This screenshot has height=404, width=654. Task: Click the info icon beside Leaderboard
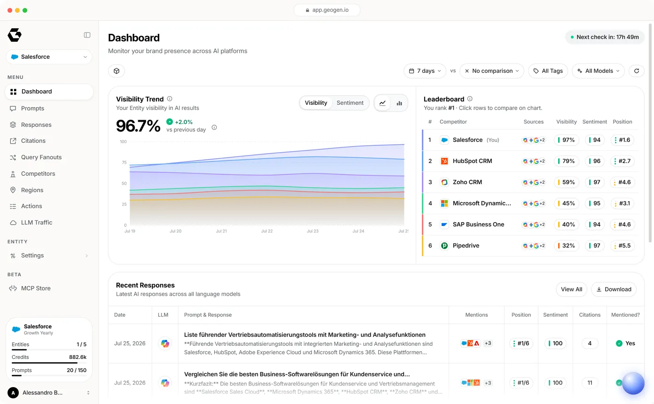pos(470,99)
